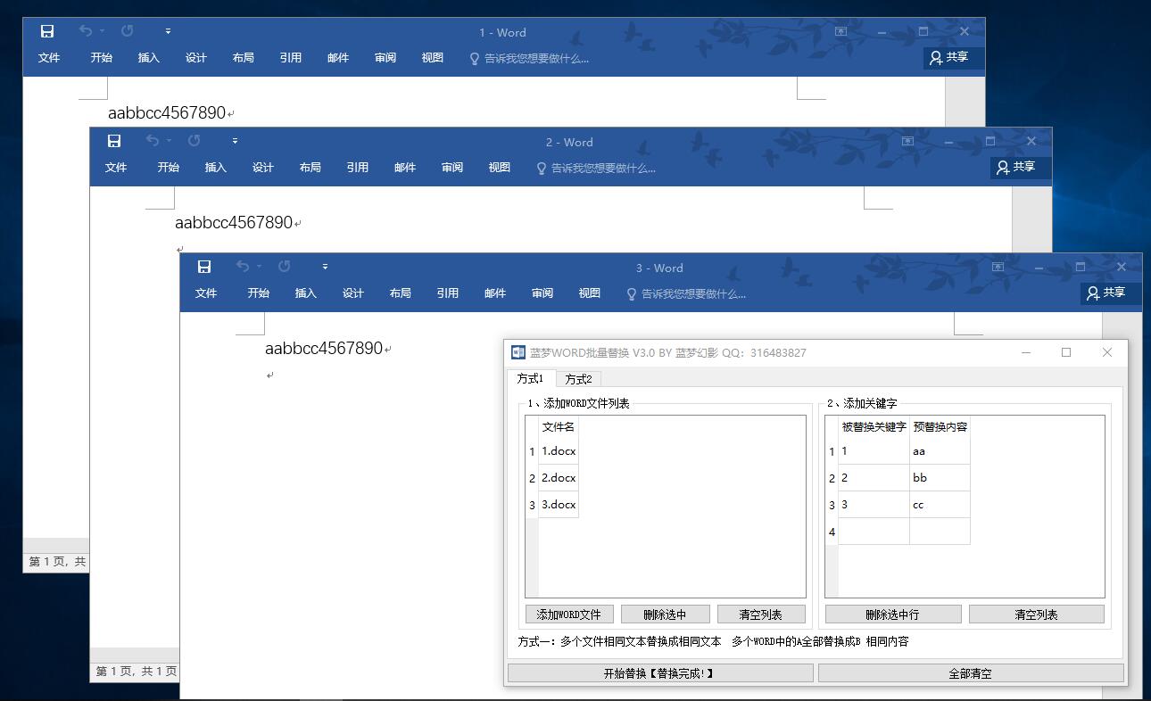The image size is (1151, 701).
Task: Redo in the 2 - Word window
Action: pyautogui.click(x=195, y=141)
